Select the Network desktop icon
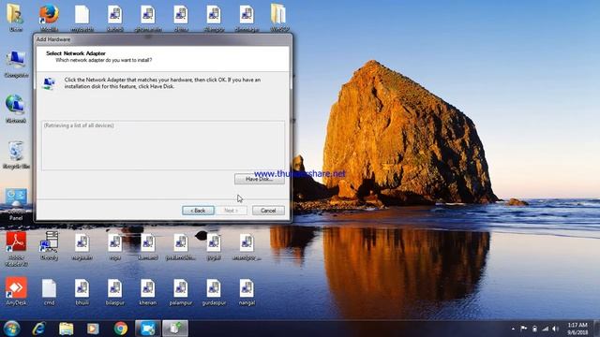The image size is (600, 337). [16, 109]
